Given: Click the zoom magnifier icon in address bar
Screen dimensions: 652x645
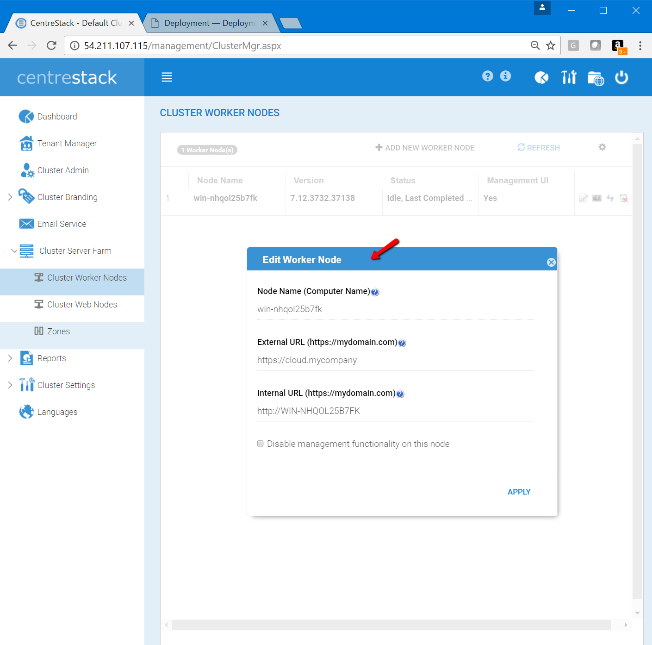Looking at the screenshot, I should coord(535,45).
